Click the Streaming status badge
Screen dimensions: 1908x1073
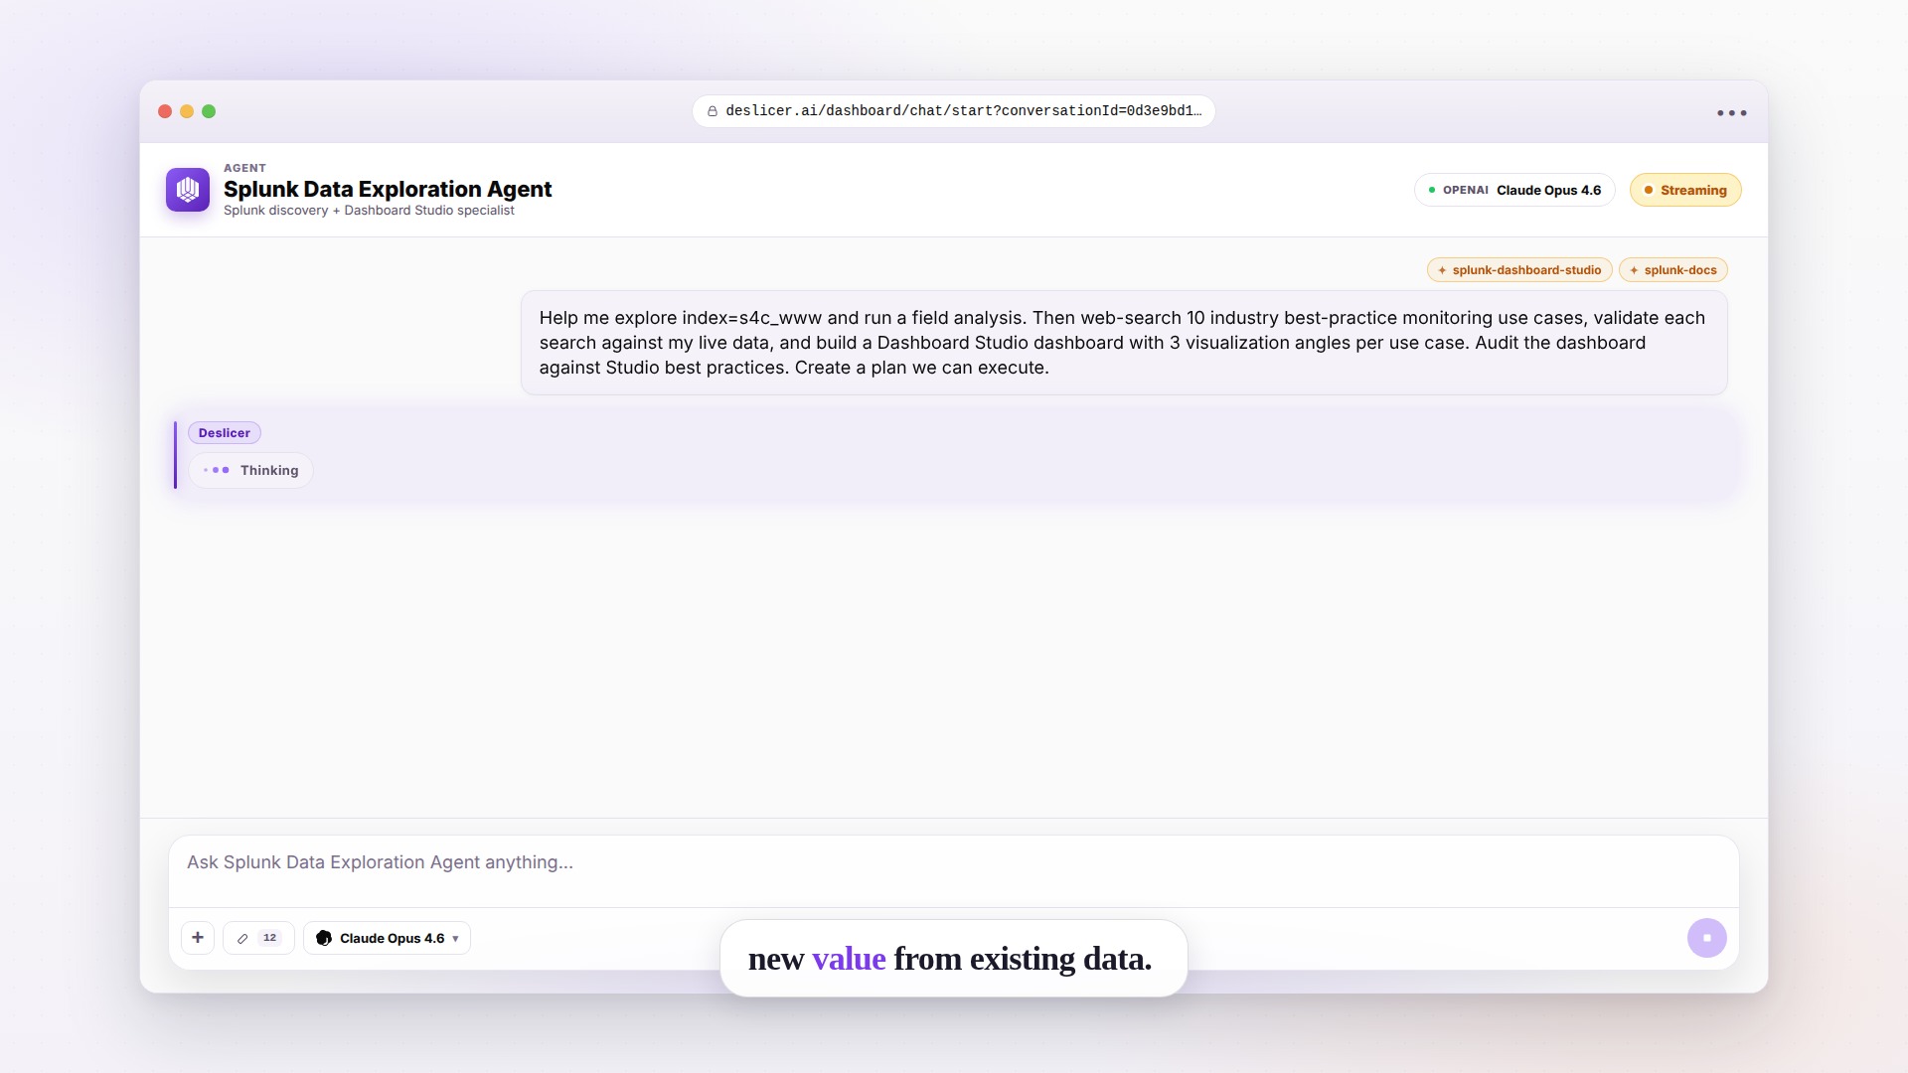[1685, 190]
